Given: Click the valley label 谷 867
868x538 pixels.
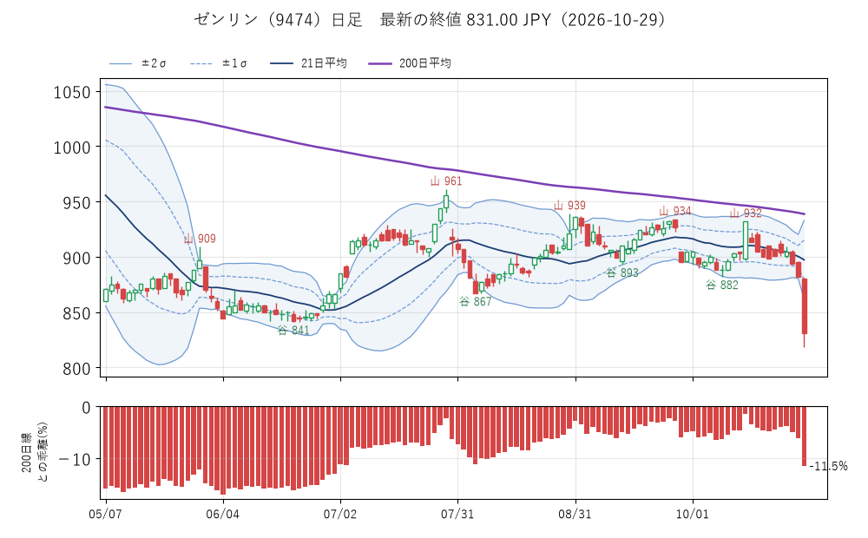Looking at the screenshot, I should point(476,302).
